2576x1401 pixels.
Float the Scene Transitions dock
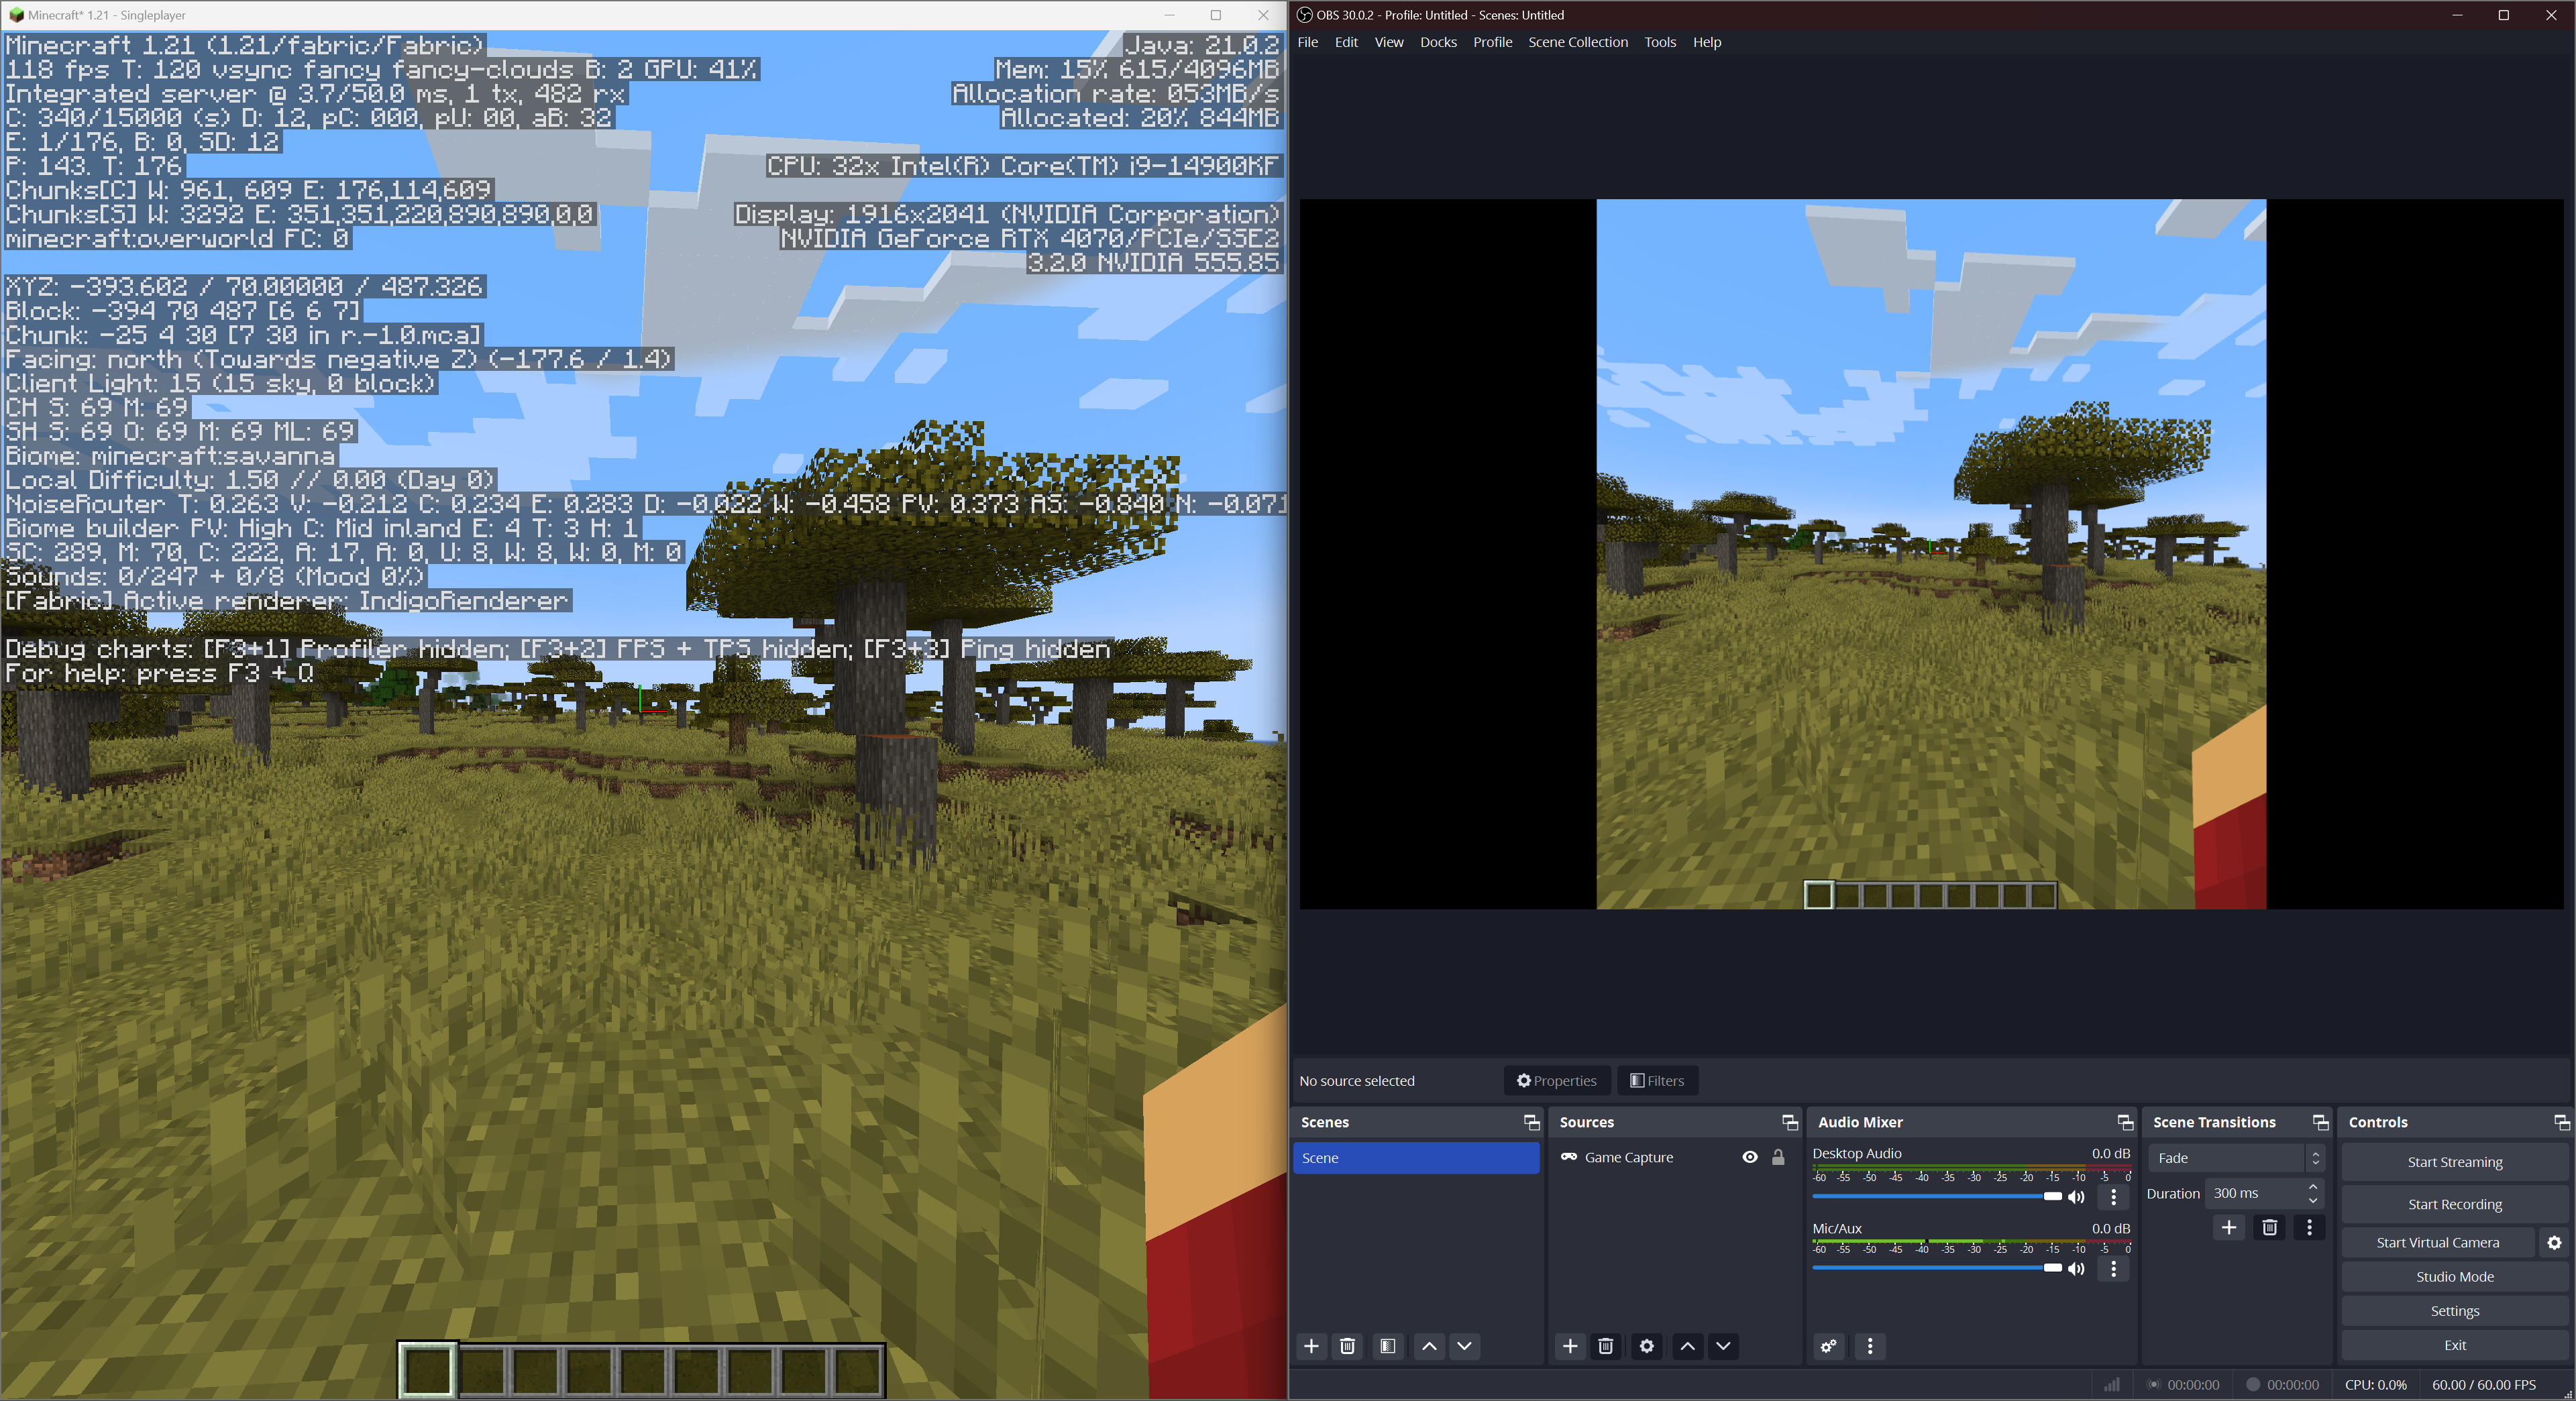(2320, 1122)
